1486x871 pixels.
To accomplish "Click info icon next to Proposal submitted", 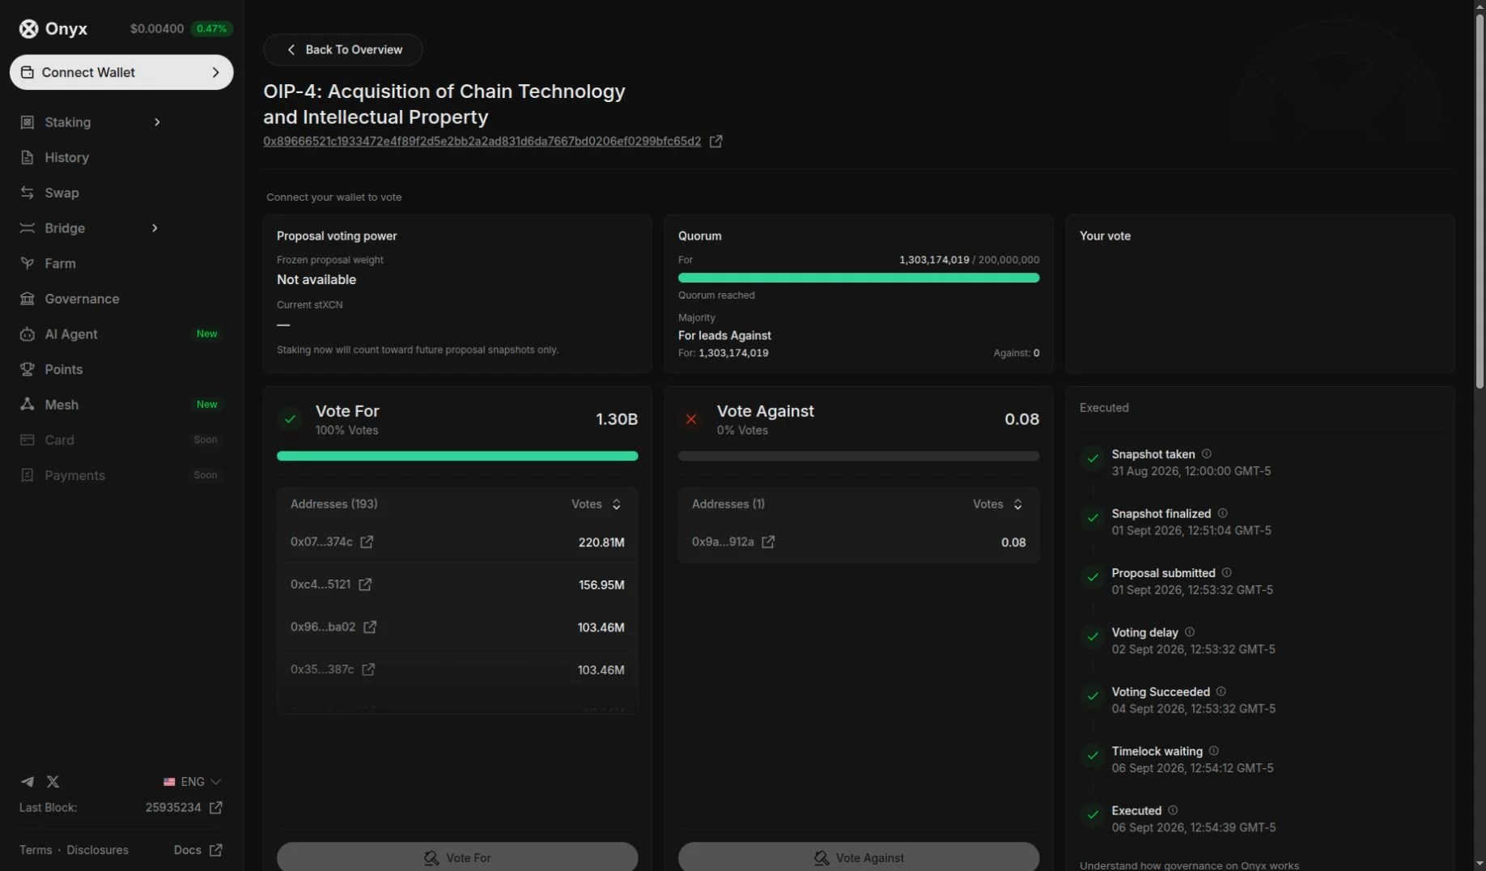I will coord(1226,572).
